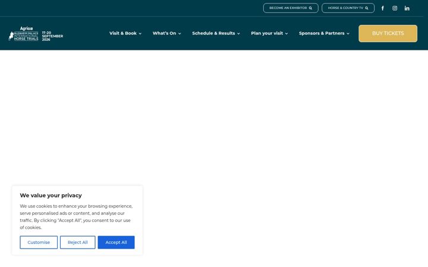
Task: Expand chevron beside Plan your visit
Action: click(287, 33)
